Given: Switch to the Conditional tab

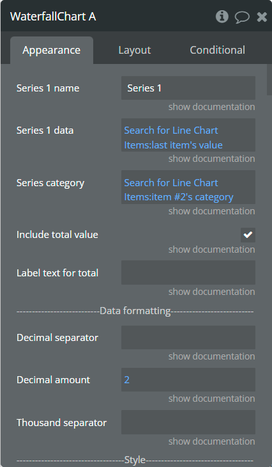Looking at the screenshot, I should tap(217, 50).
